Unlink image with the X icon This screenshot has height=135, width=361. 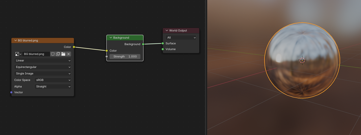coord(69,54)
